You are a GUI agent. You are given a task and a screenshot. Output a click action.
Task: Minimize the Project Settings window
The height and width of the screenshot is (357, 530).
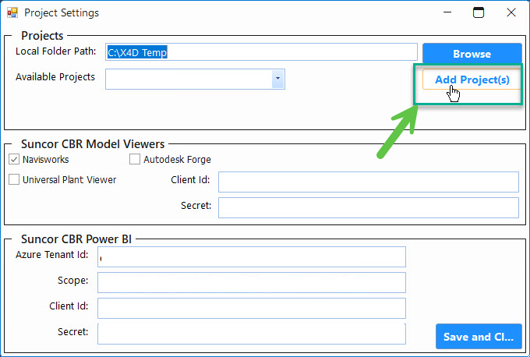(447, 12)
